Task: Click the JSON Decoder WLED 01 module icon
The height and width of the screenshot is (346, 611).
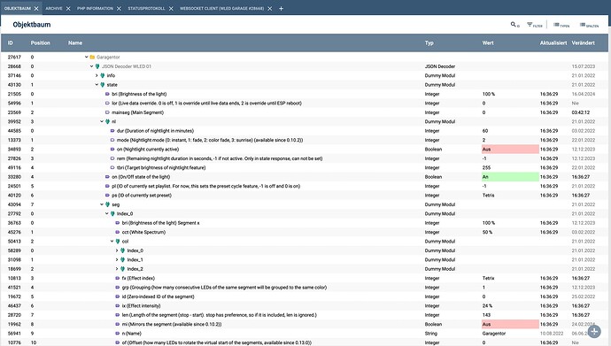Action: (x=97, y=66)
